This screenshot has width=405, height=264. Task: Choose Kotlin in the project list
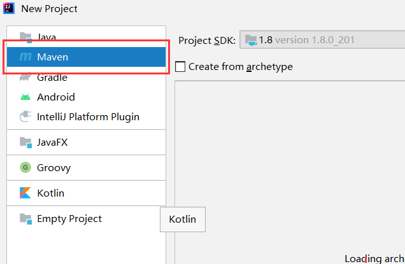86,193
